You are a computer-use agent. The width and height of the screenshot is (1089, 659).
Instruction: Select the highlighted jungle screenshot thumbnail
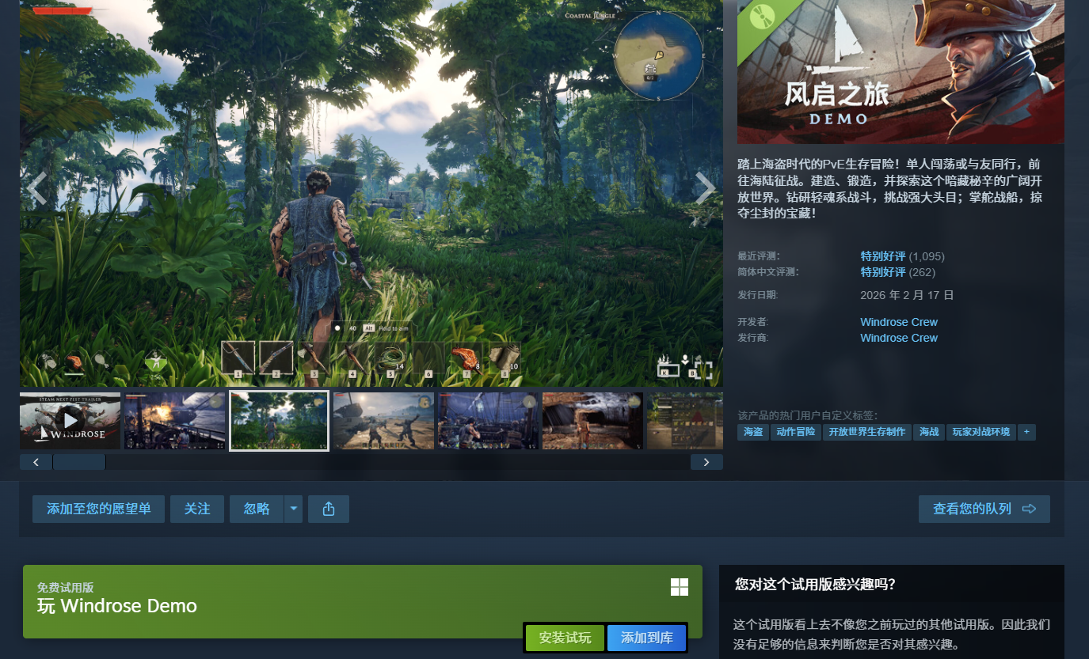click(x=279, y=421)
